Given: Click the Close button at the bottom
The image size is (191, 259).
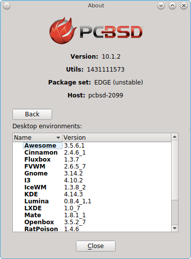Looking at the screenshot, I should tap(96, 246).
